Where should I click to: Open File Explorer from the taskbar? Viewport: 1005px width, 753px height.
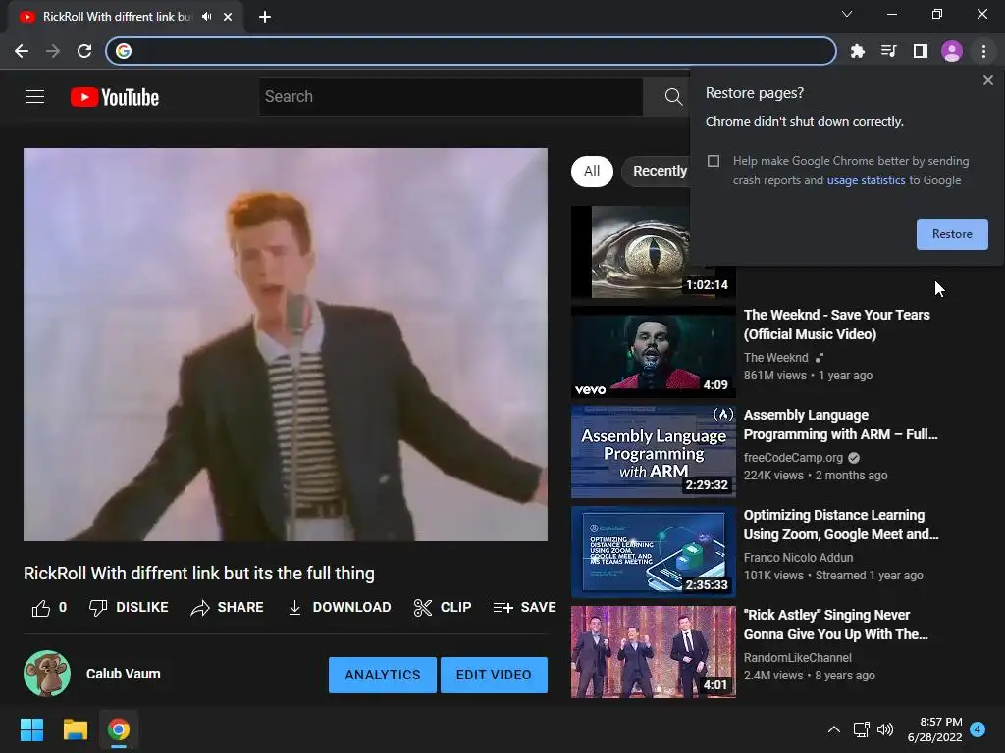coord(75,729)
